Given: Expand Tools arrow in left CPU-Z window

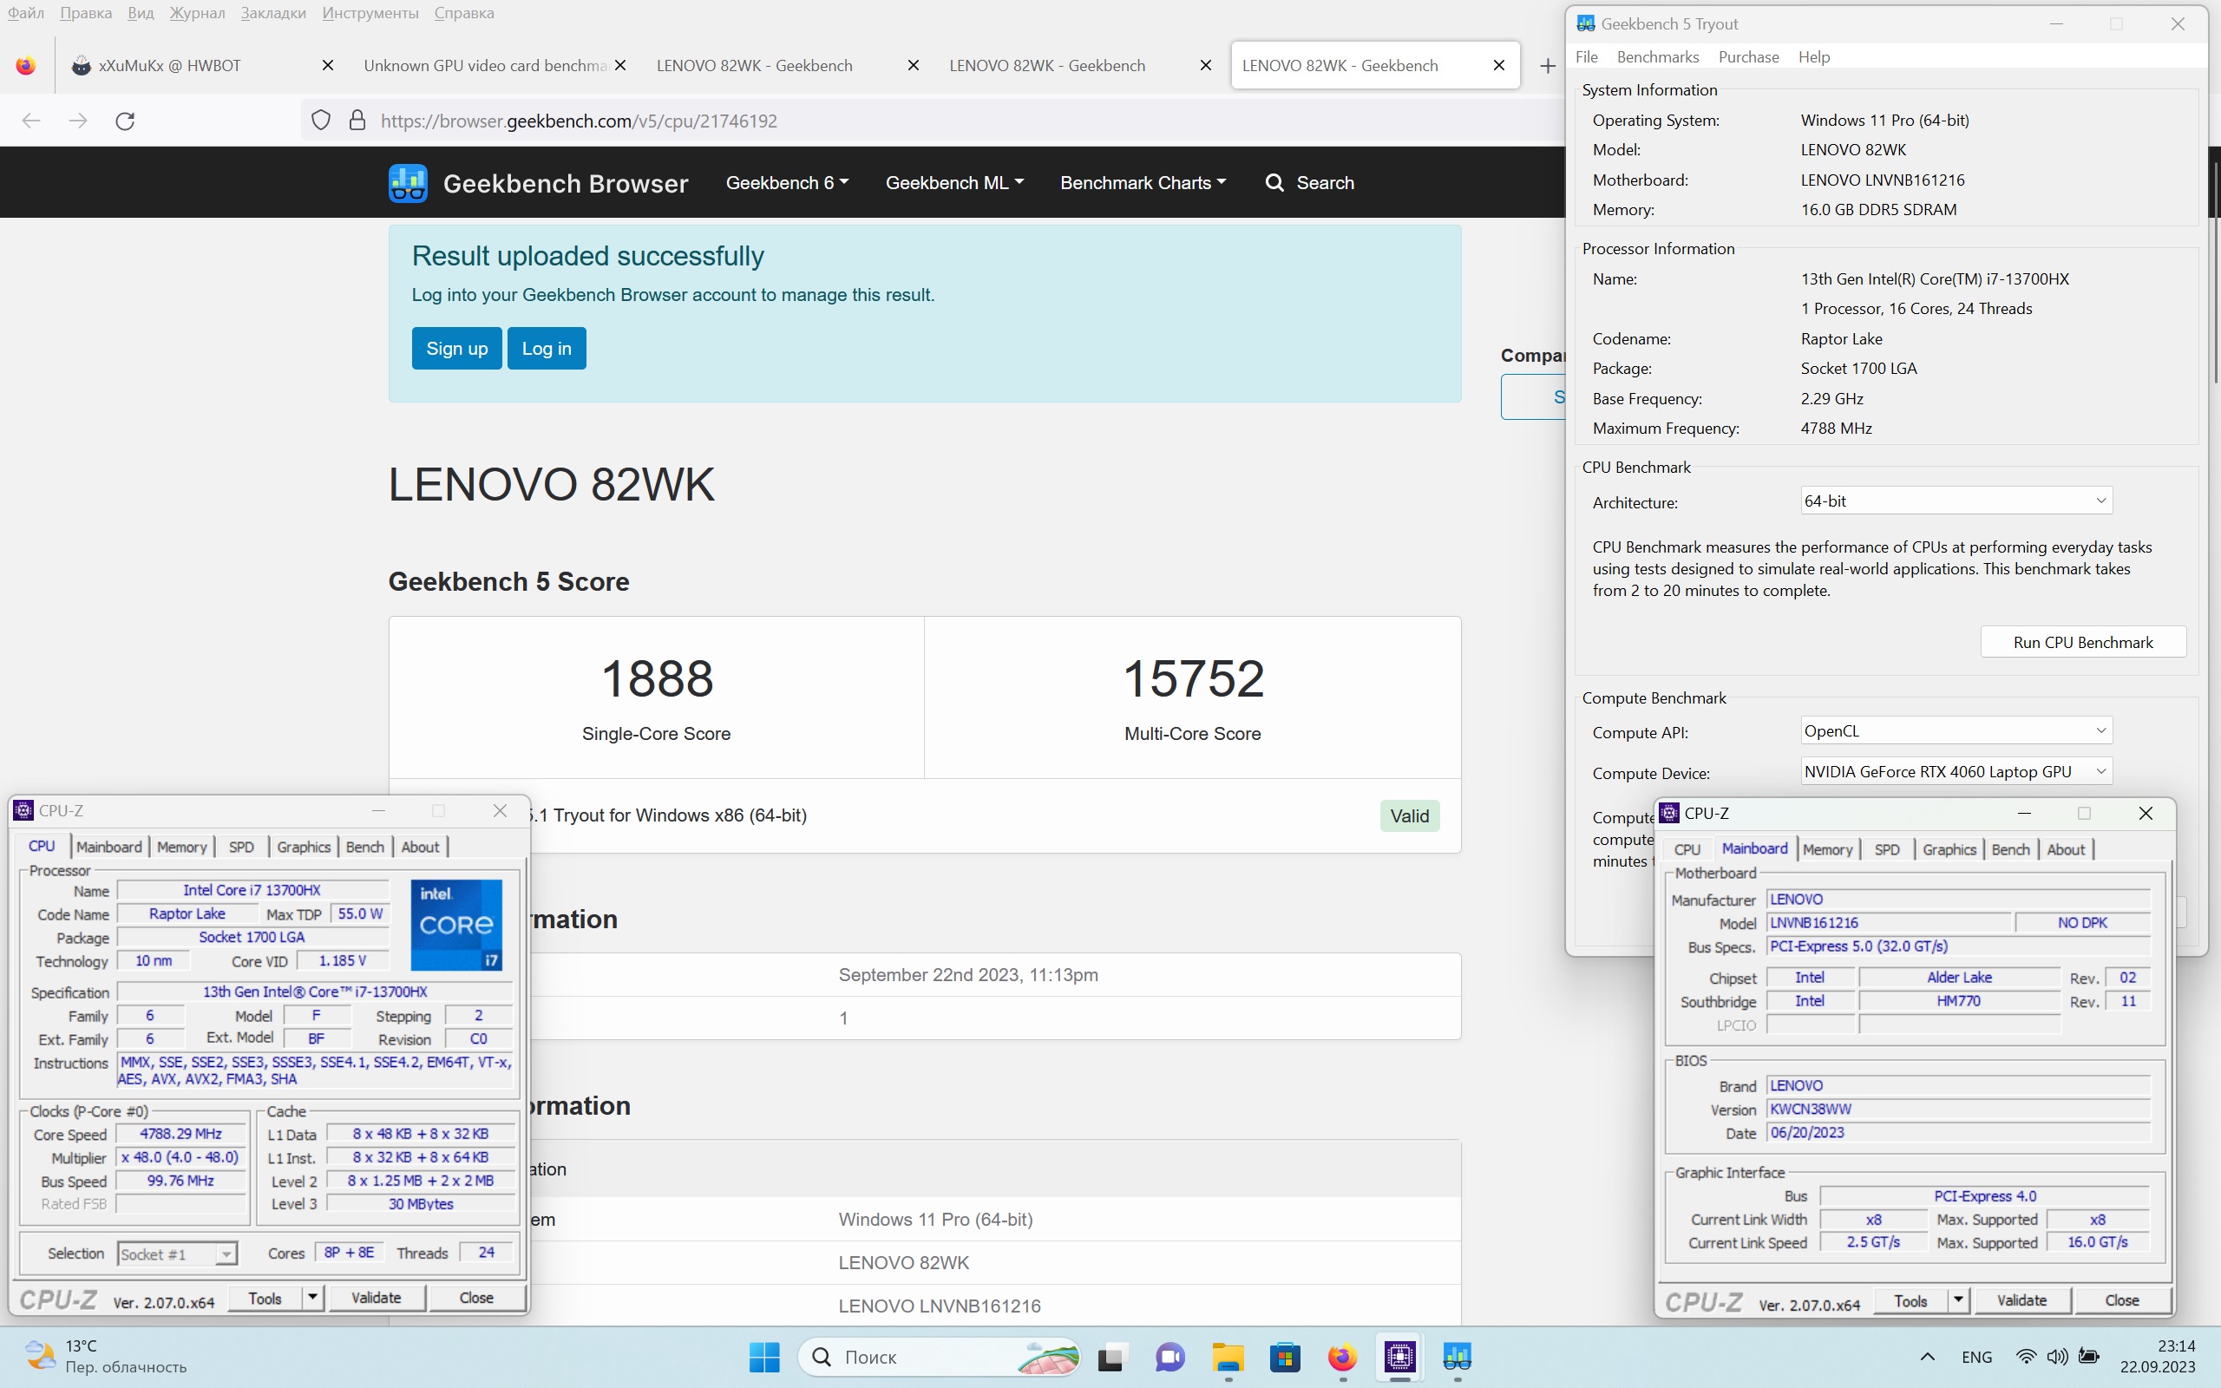Looking at the screenshot, I should coord(313,1297).
